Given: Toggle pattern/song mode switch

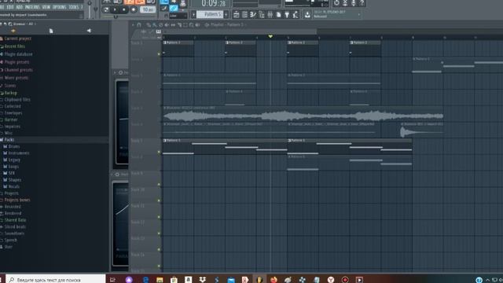Looking at the screenshot, I should point(106,9).
